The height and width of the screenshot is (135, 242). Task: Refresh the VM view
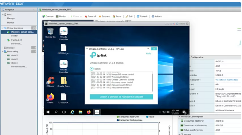[142, 16]
